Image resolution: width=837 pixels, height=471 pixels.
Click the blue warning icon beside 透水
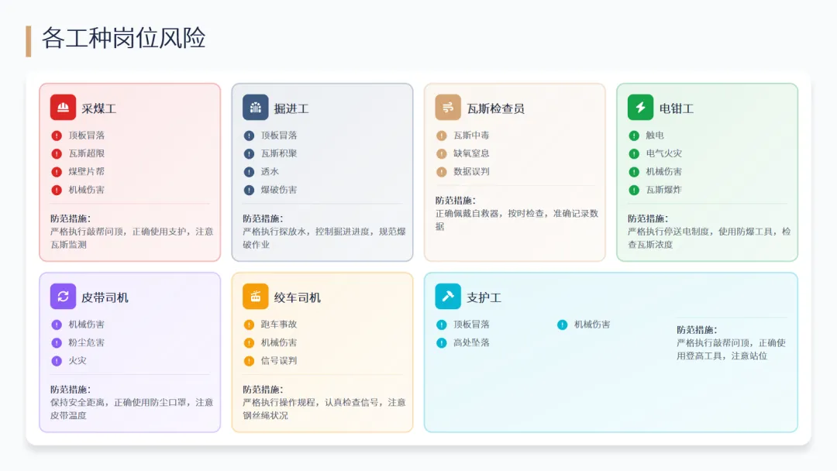[249, 172]
